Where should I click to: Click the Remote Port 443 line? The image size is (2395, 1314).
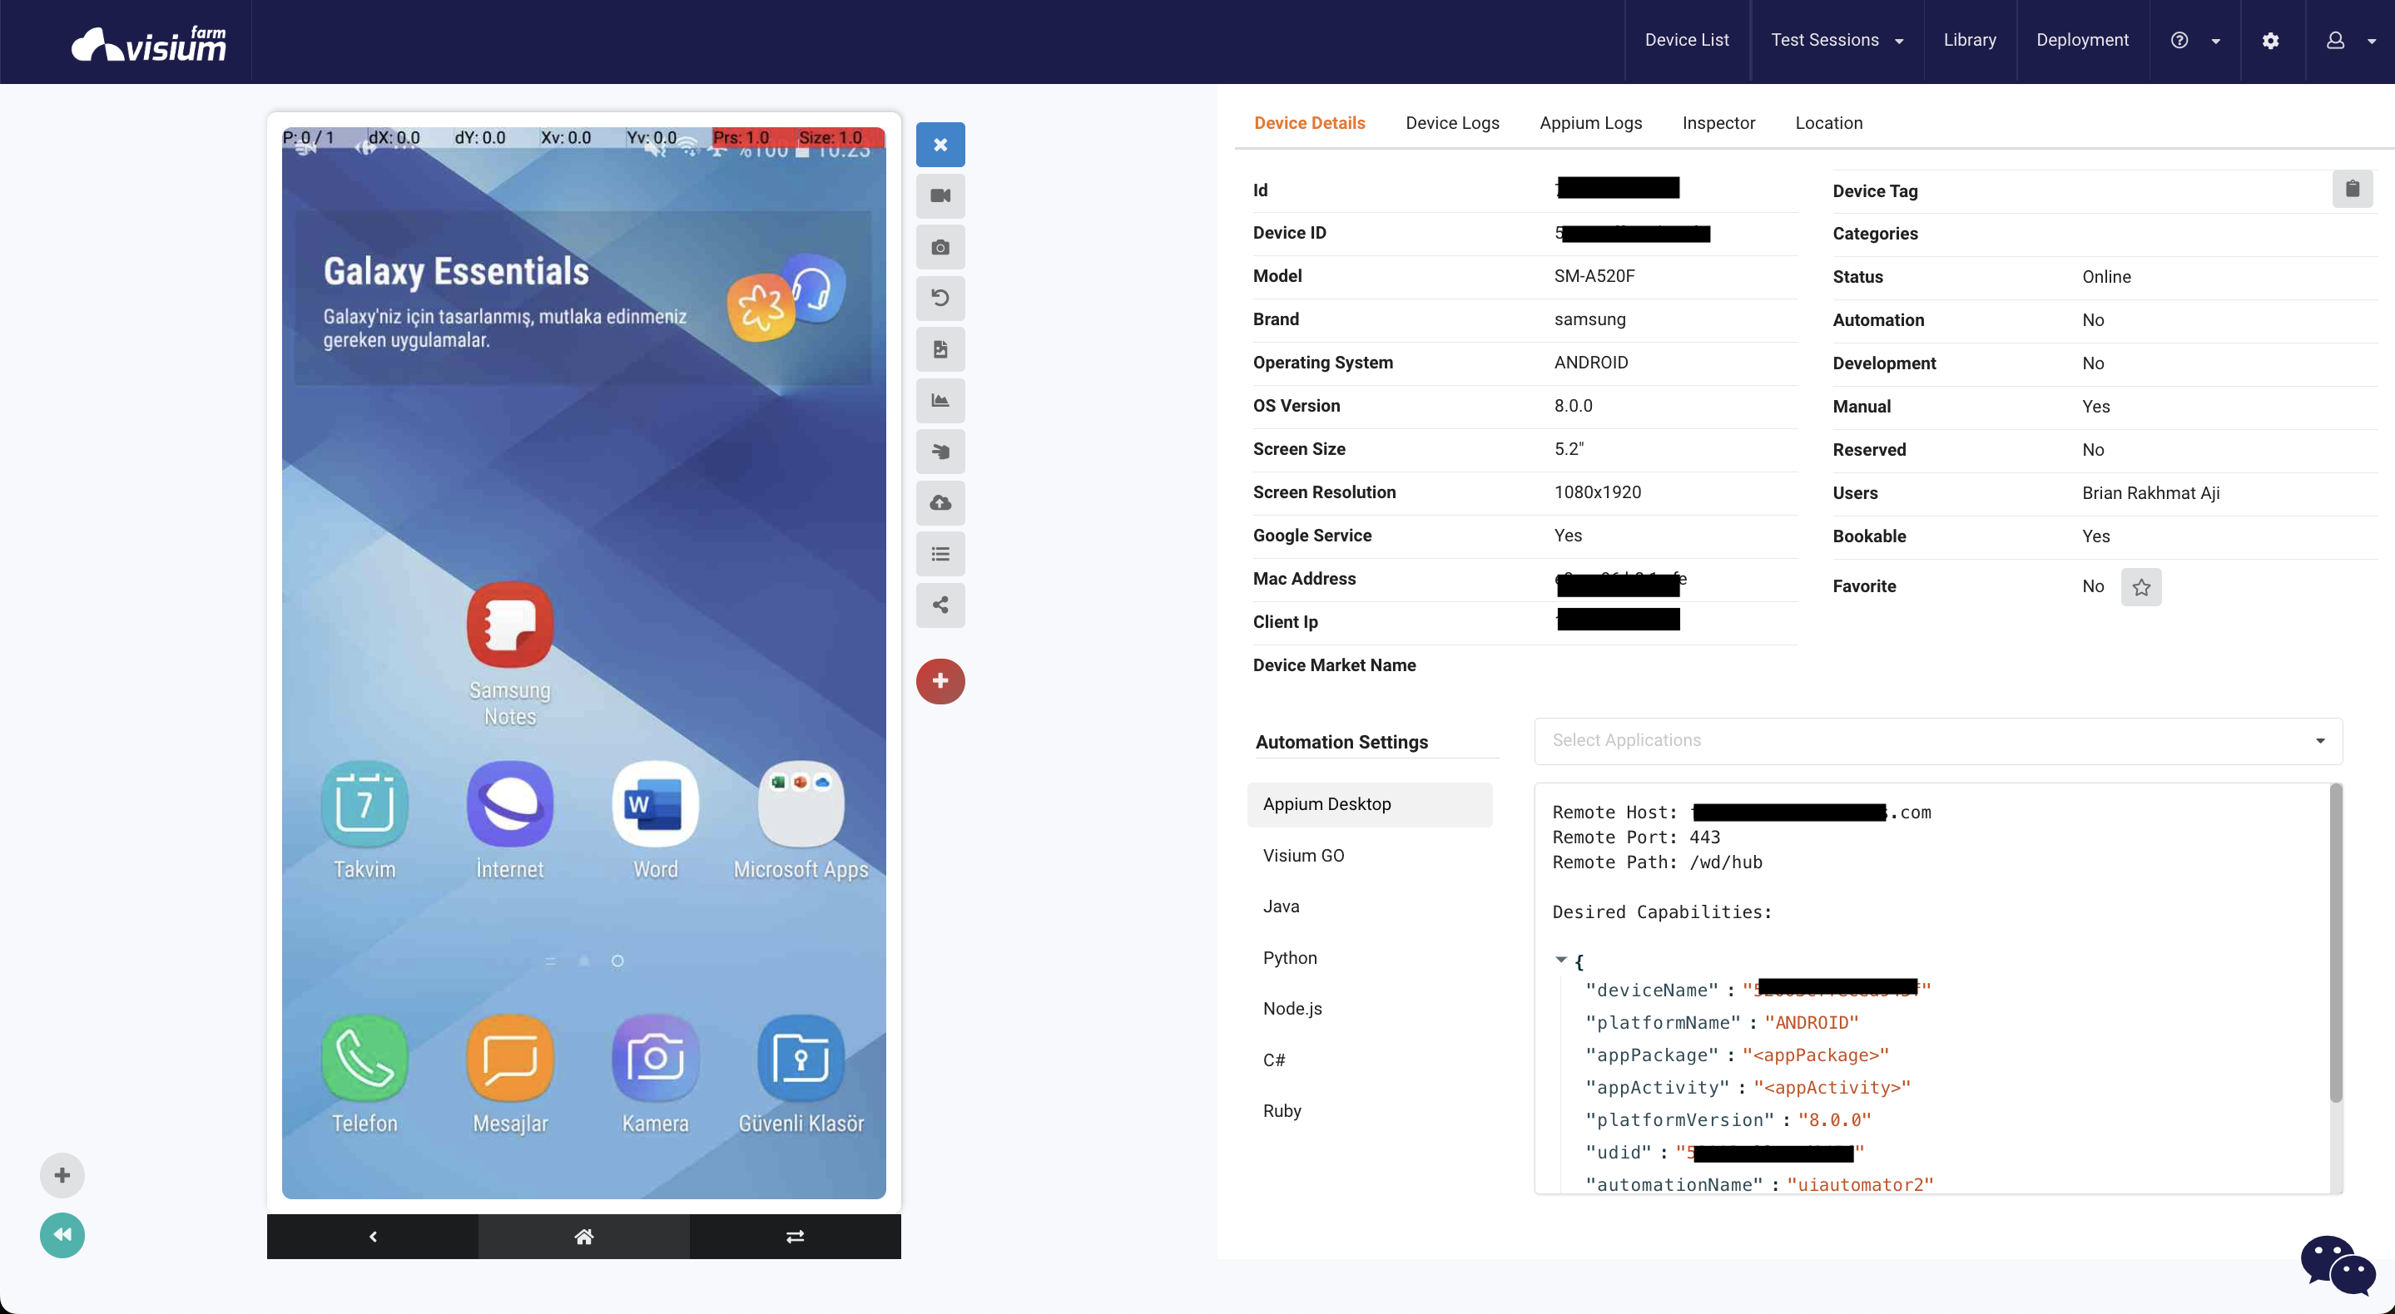pos(1635,837)
